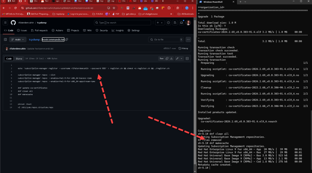Screen dimensions: 312x173
Task: Open the GitHub notifications inbox
Action: (182, 23)
